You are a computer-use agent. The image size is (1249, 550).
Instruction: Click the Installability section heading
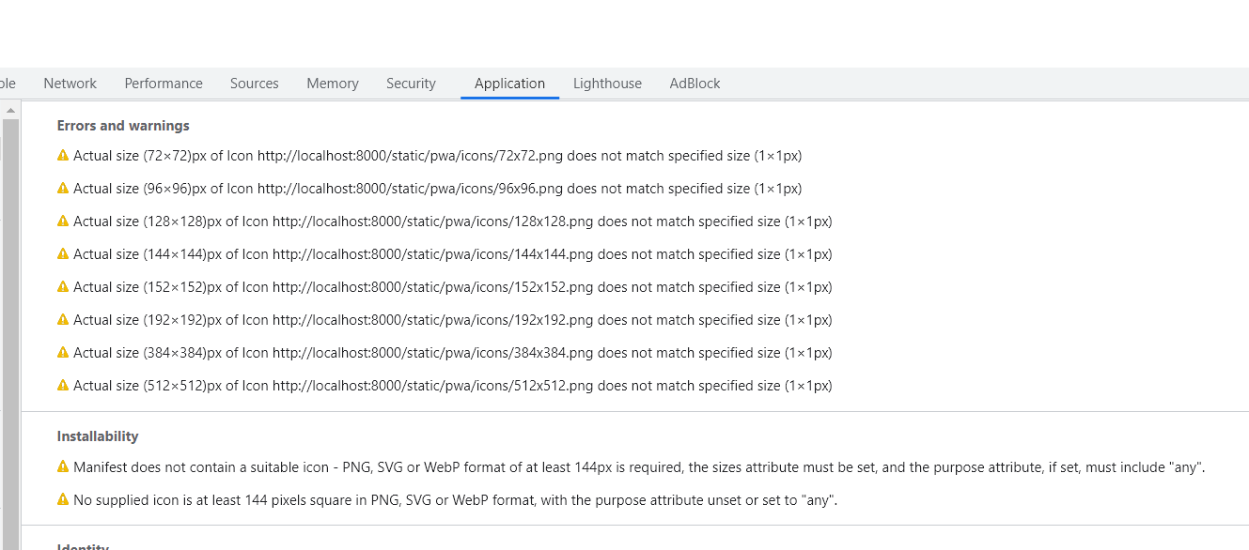[x=98, y=436]
